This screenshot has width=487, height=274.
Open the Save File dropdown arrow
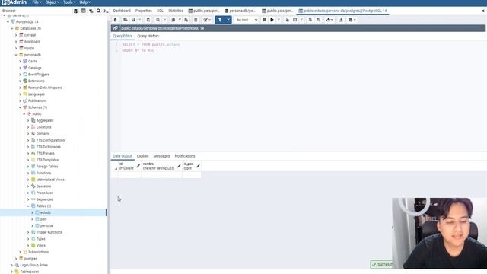(x=140, y=20)
